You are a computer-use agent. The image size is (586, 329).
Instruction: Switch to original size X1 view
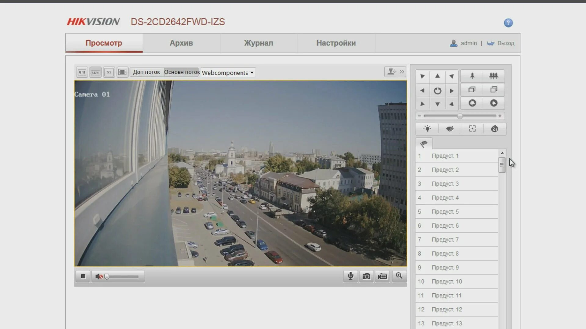coord(109,72)
